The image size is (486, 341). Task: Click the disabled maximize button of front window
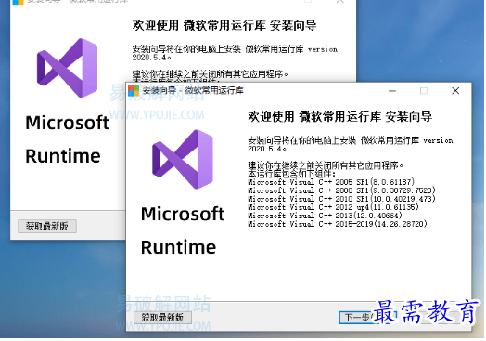424,91
